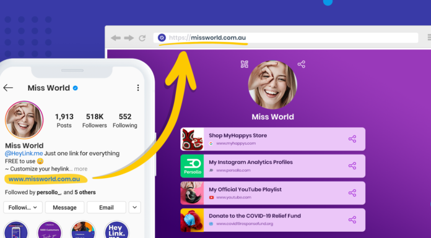Click the 'Miss World' name under the web avatar
The image size is (431, 238).
coord(272,117)
